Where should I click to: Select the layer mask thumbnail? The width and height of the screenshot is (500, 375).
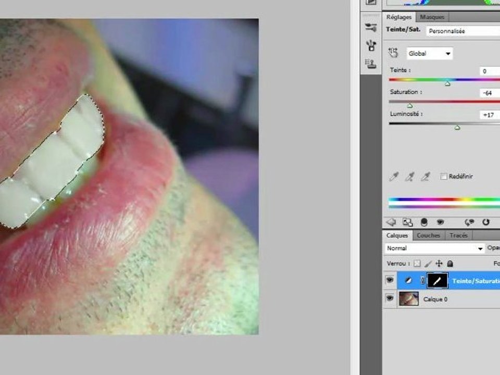[x=437, y=281]
